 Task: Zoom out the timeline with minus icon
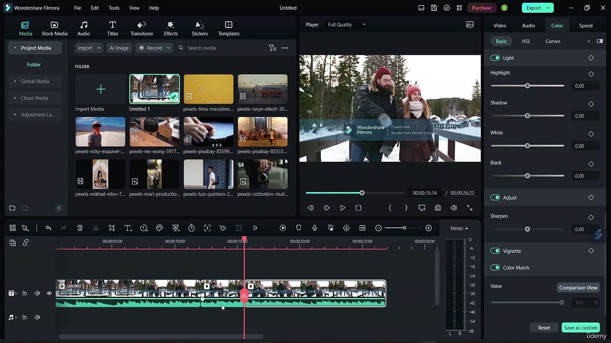click(x=379, y=228)
